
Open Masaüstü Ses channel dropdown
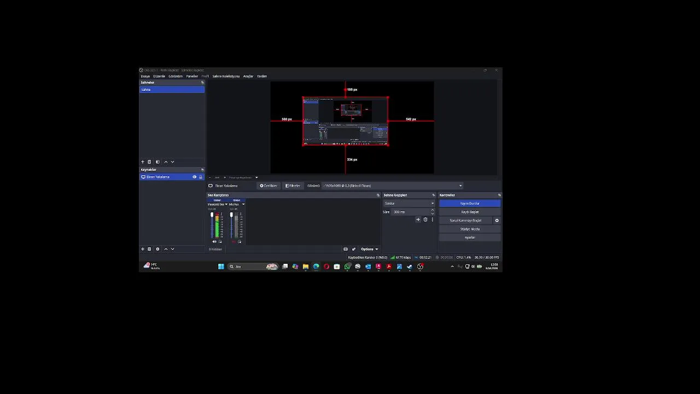tap(226, 204)
